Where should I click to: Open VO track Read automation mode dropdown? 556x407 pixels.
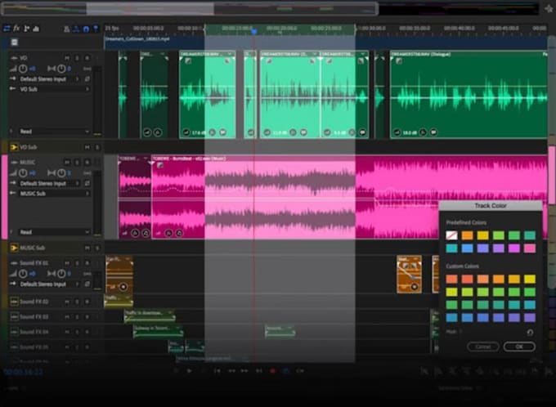coord(54,132)
